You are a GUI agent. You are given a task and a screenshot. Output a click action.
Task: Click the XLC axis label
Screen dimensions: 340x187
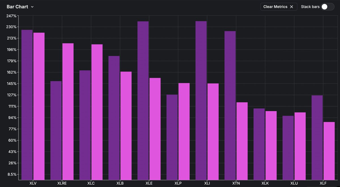pos(91,183)
